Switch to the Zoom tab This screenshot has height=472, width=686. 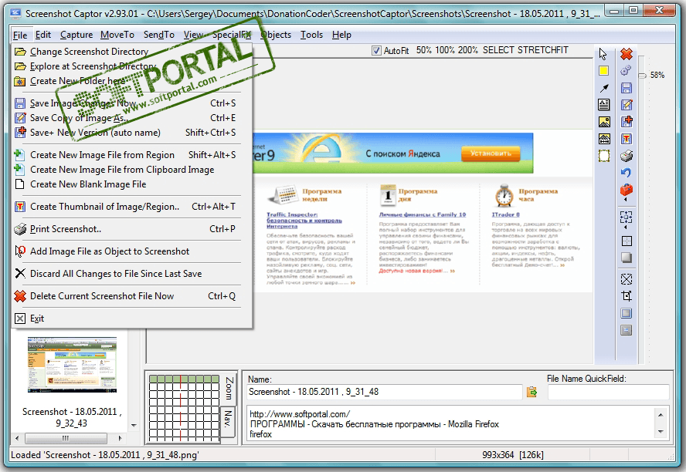click(229, 388)
